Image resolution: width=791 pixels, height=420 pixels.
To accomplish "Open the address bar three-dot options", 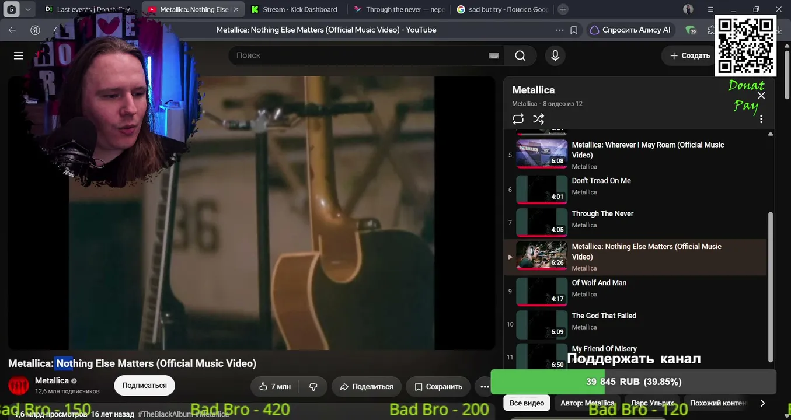I will [x=560, y=30].
